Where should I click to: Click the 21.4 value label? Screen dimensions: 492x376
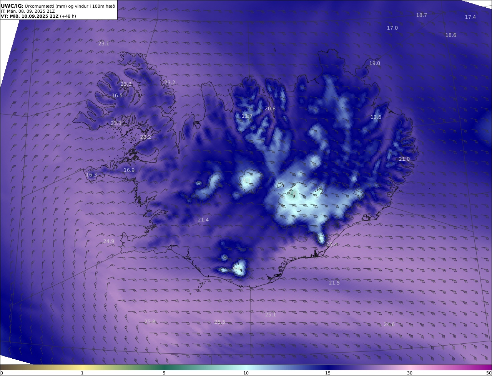[x=203, y=220]
